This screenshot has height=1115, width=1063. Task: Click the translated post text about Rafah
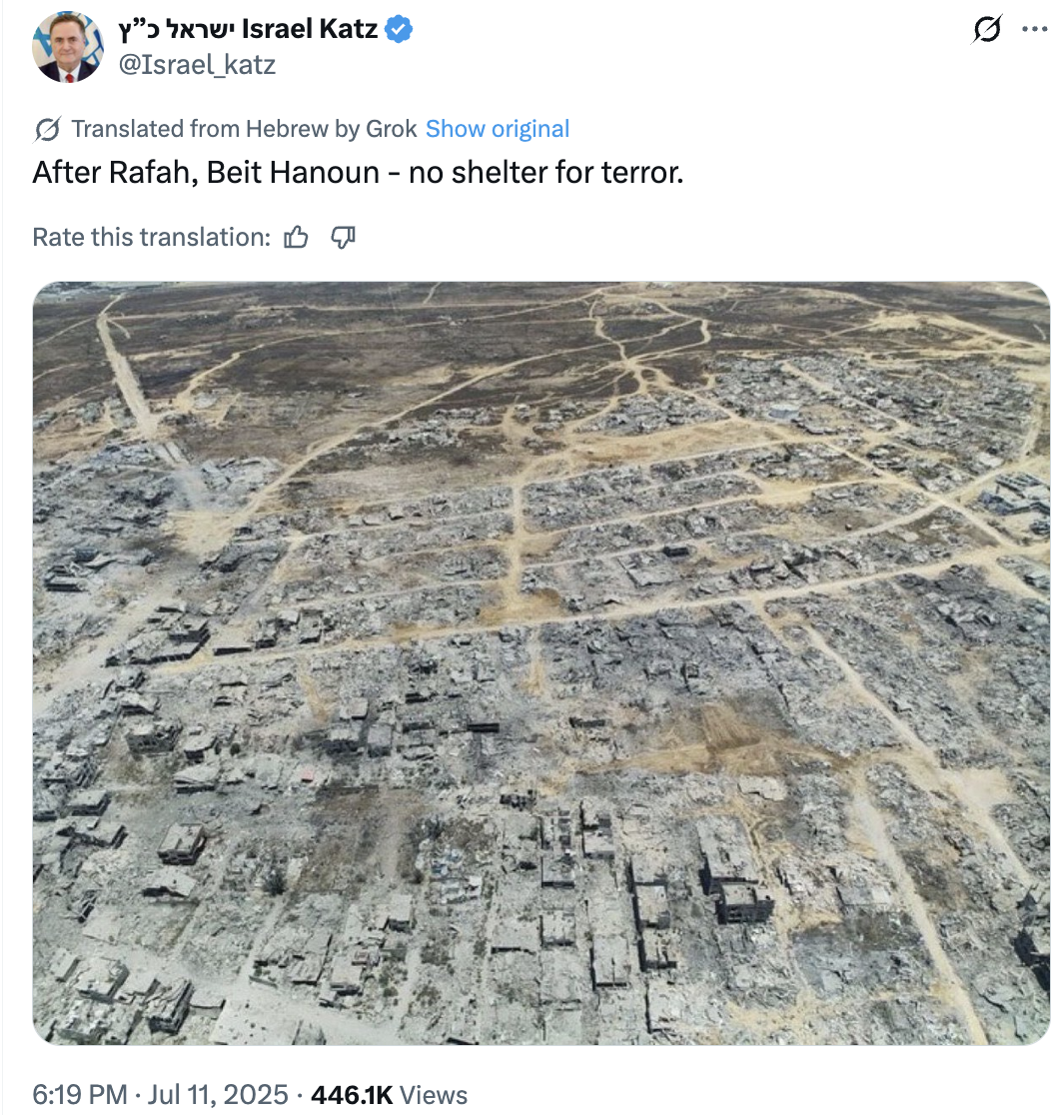359,173
